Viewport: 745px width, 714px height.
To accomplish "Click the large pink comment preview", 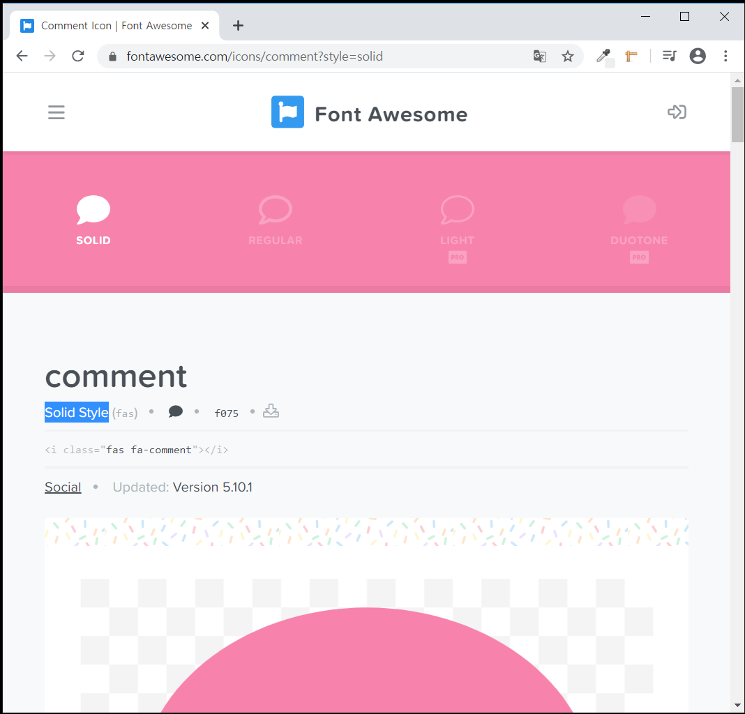I will tap(366, 660).
